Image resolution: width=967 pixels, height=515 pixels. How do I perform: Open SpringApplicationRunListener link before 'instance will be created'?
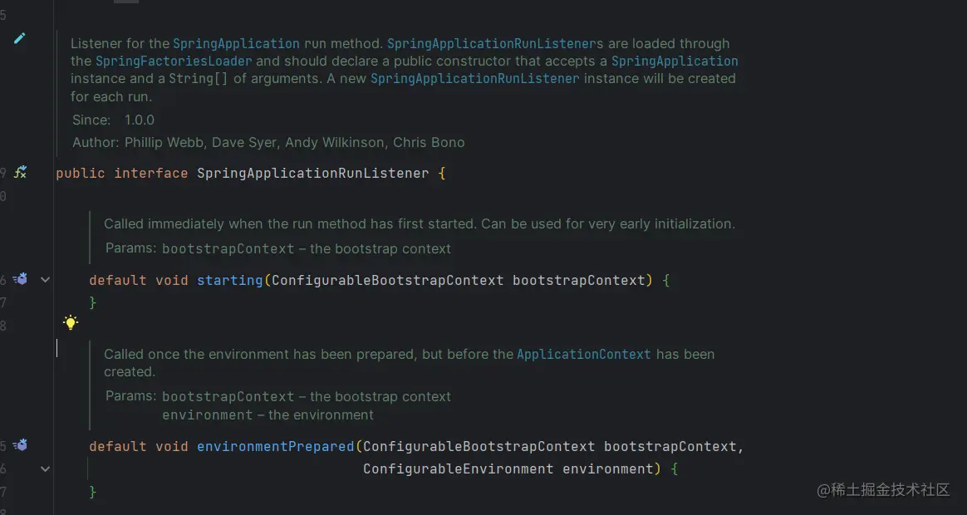point(475,79)
